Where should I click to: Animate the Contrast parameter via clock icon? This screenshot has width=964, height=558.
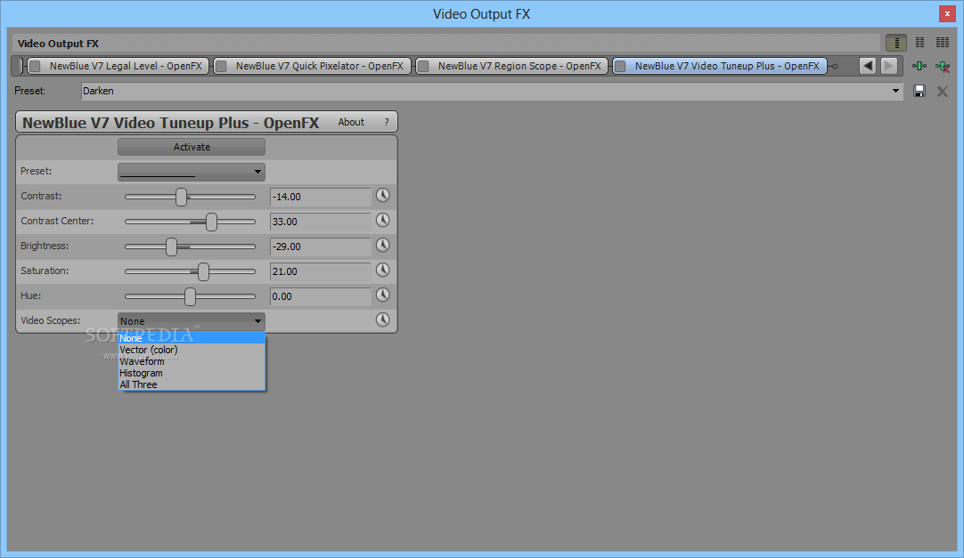tap(382, 196)
